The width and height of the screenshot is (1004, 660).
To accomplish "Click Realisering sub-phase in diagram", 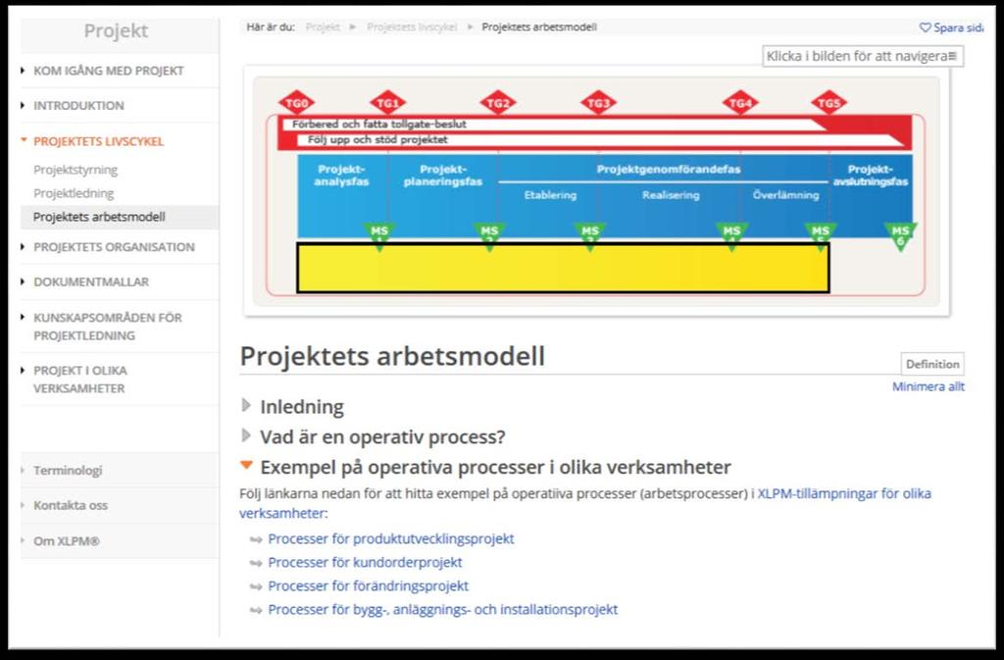I will [x=671, y=195].
